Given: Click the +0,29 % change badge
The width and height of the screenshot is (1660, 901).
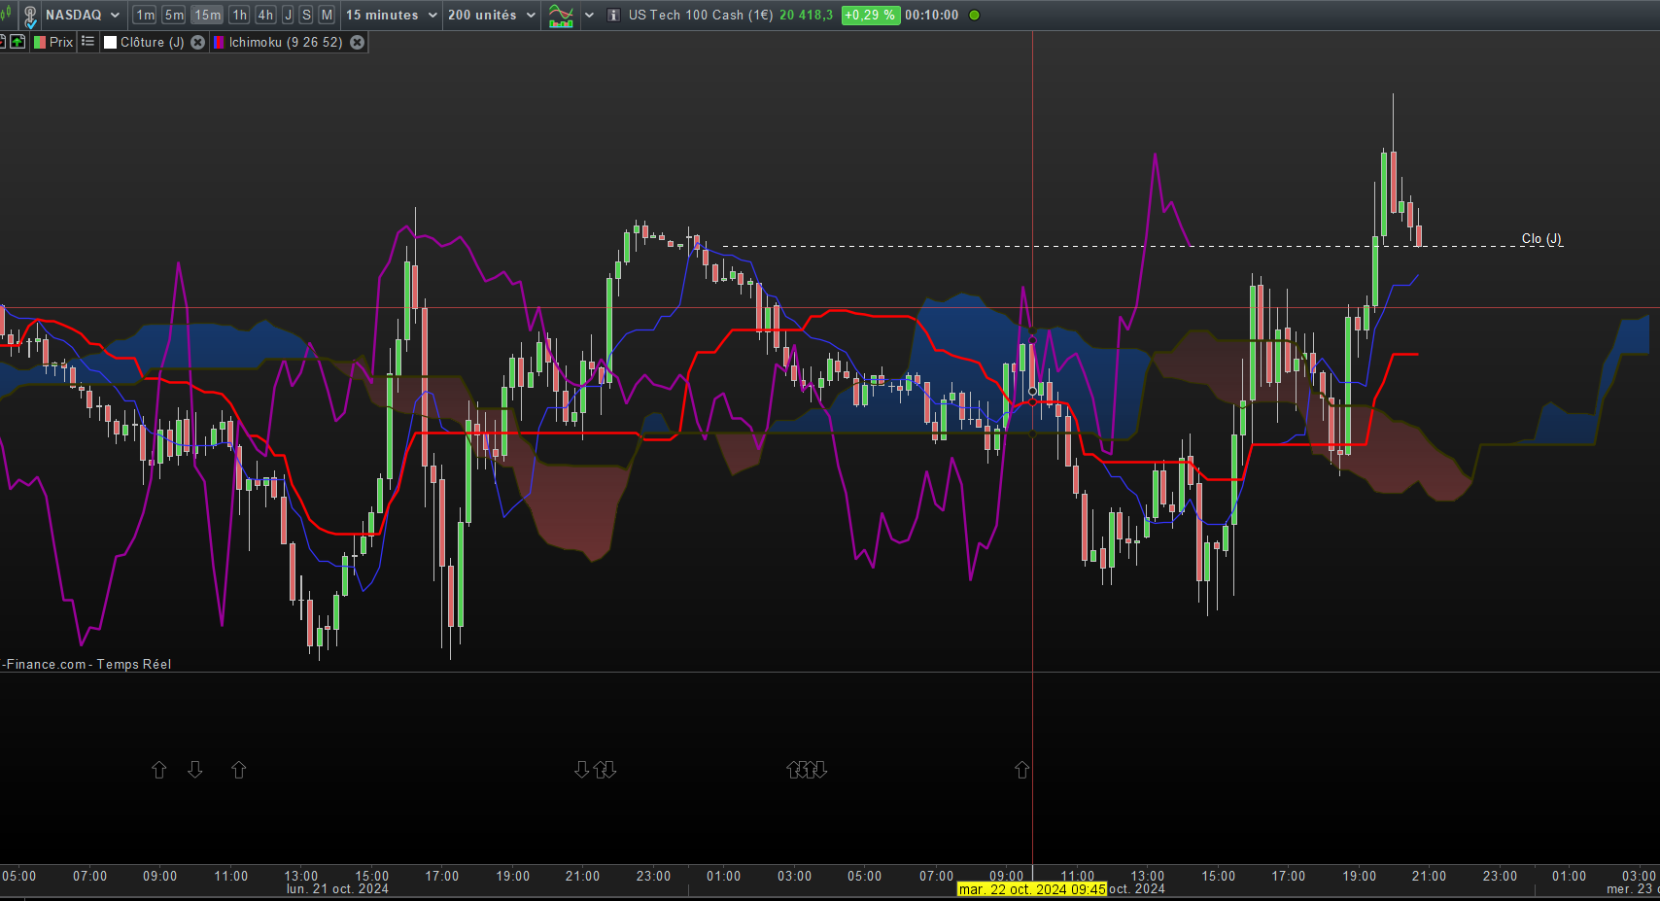Looking at the screenshot, I should [x=870, y=16].
